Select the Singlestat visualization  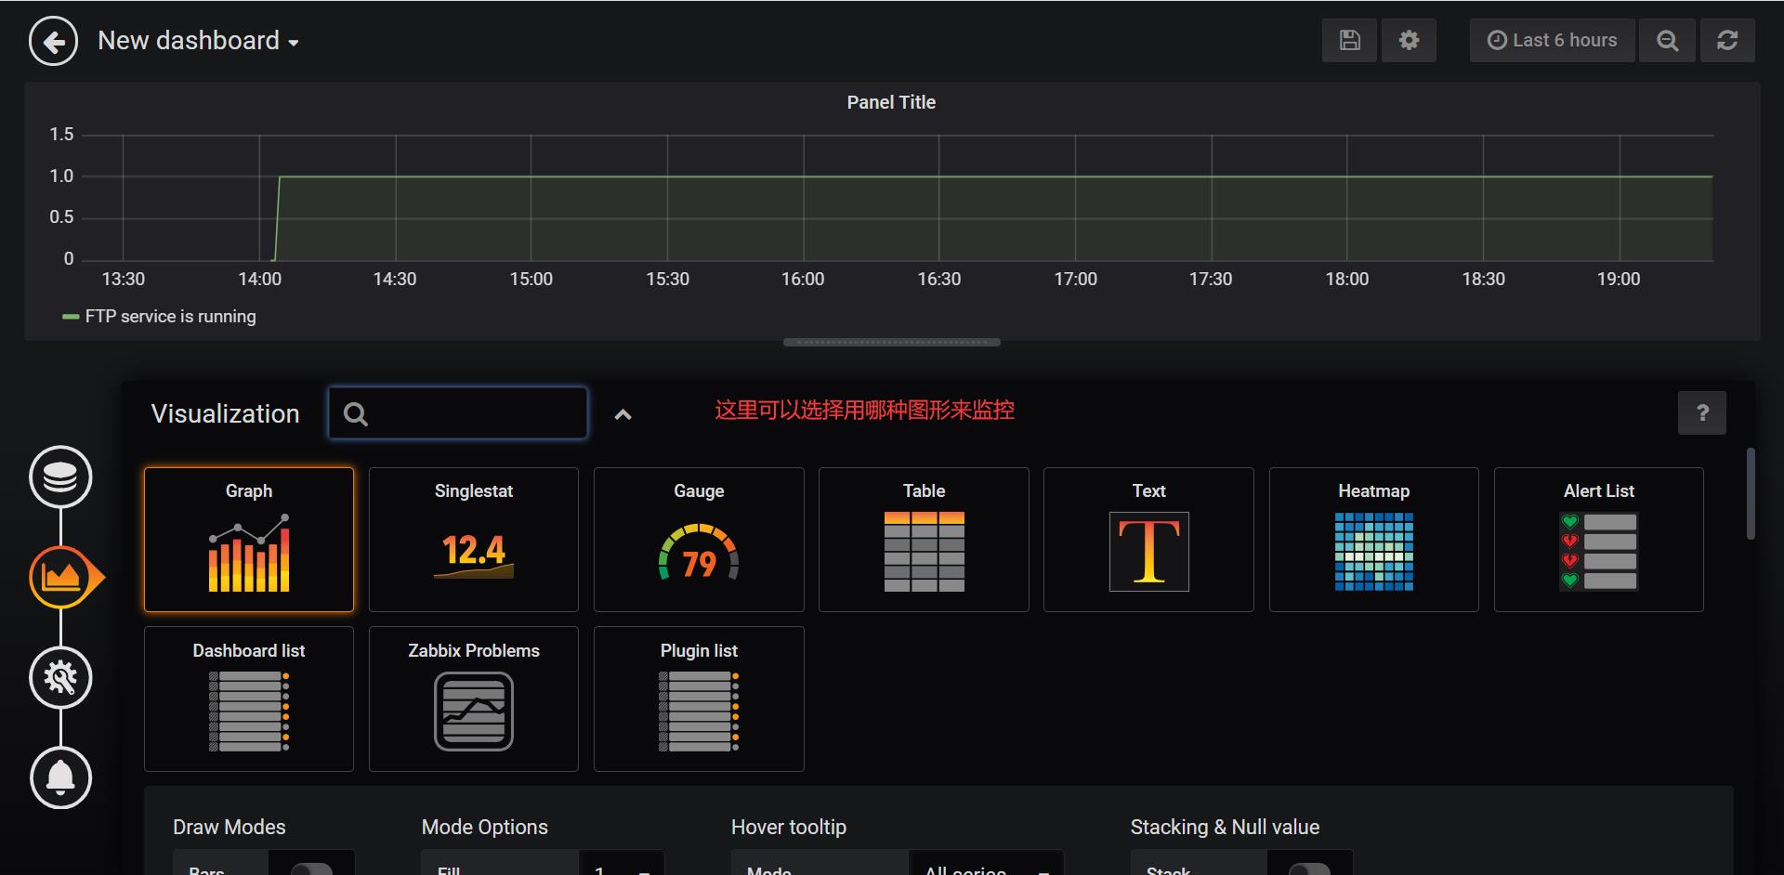click(474, 540)
